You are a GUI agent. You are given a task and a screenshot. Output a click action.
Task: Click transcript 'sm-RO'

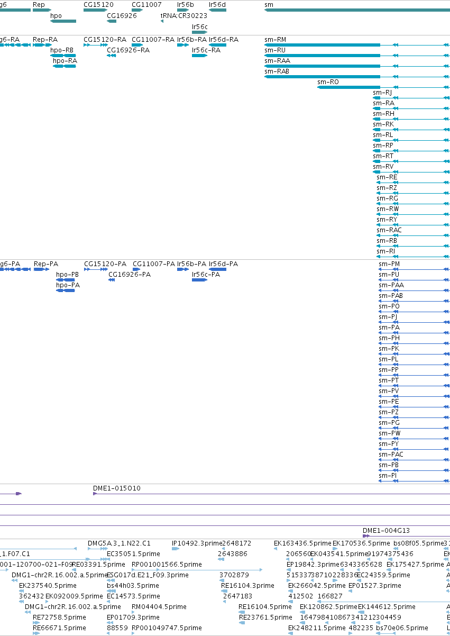328,82
